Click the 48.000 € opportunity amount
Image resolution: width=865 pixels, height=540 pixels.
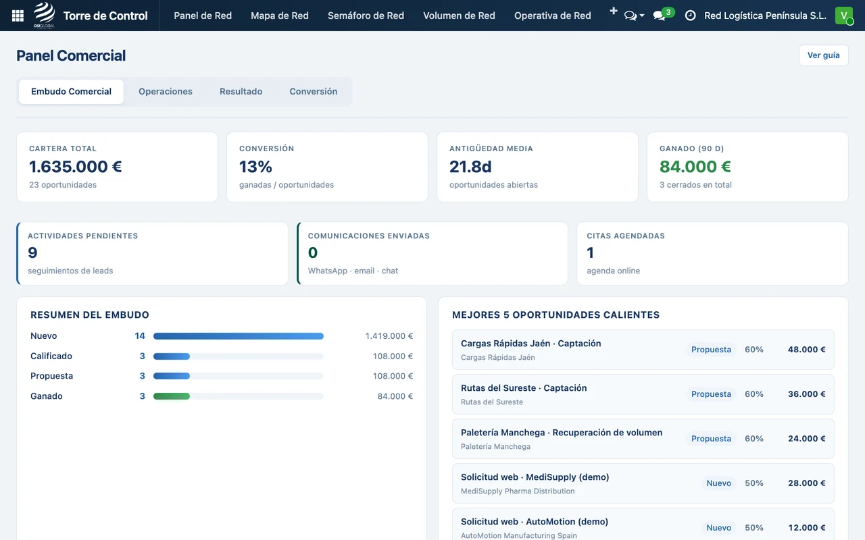(807, 350)
